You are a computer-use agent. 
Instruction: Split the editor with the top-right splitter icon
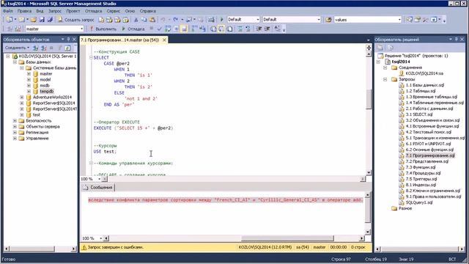pos(369,48)
